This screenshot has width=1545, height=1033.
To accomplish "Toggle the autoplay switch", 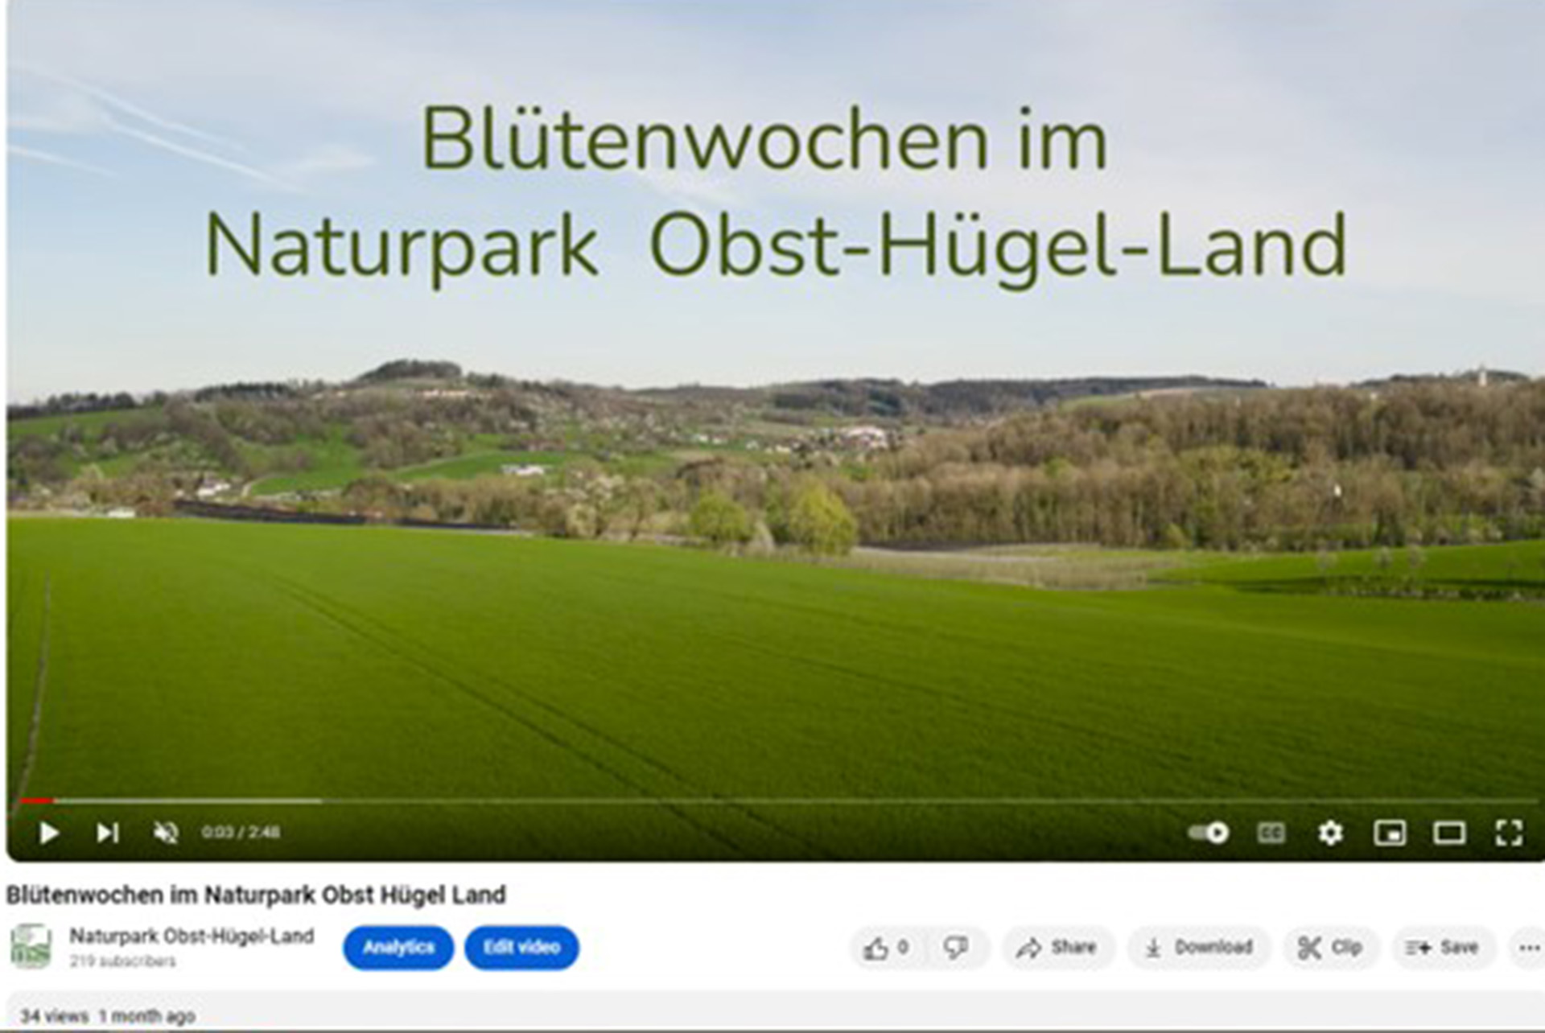I will pos(1209,833).
